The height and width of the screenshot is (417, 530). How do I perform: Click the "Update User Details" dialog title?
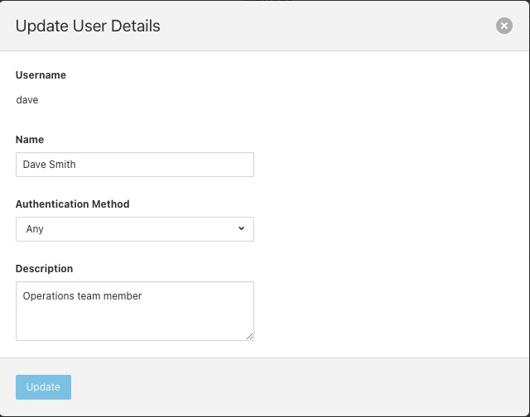pos(88,26)
